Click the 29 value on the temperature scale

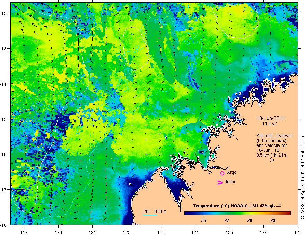coord(273,220)
